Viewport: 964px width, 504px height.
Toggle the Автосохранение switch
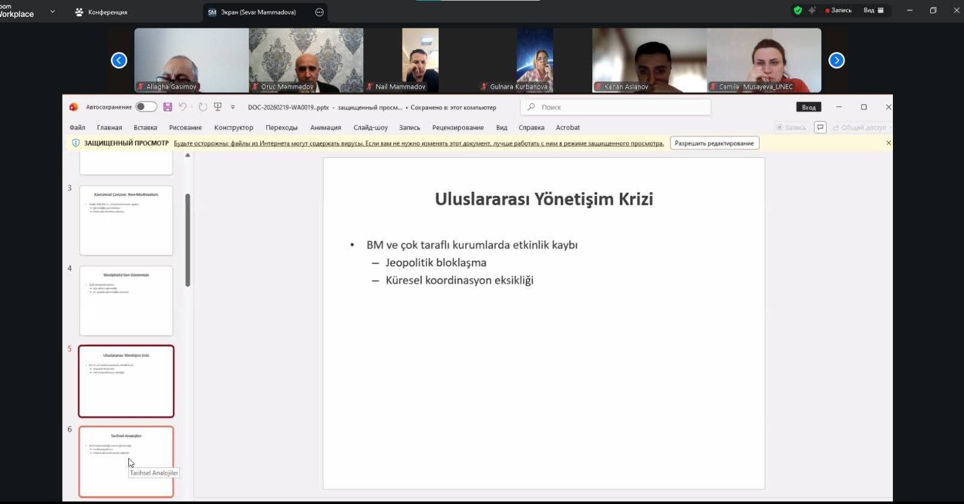point(146,107)
